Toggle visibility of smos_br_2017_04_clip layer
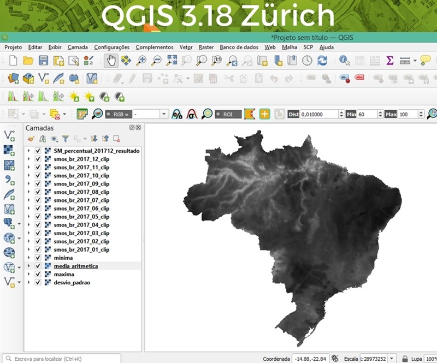Screen dimensions: 437x363 38,225
